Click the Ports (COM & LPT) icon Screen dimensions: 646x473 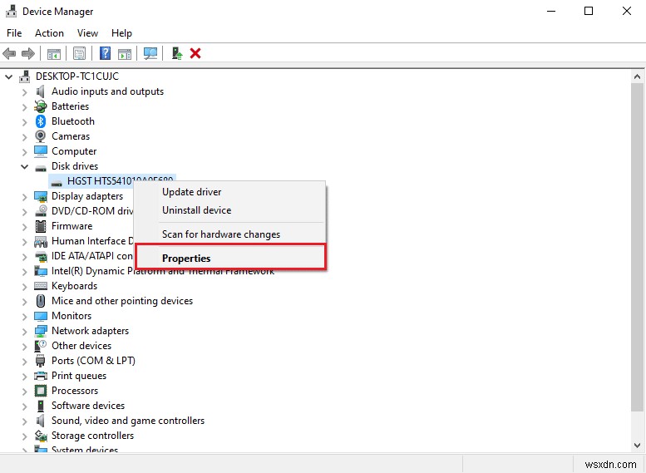click(41, 361)
